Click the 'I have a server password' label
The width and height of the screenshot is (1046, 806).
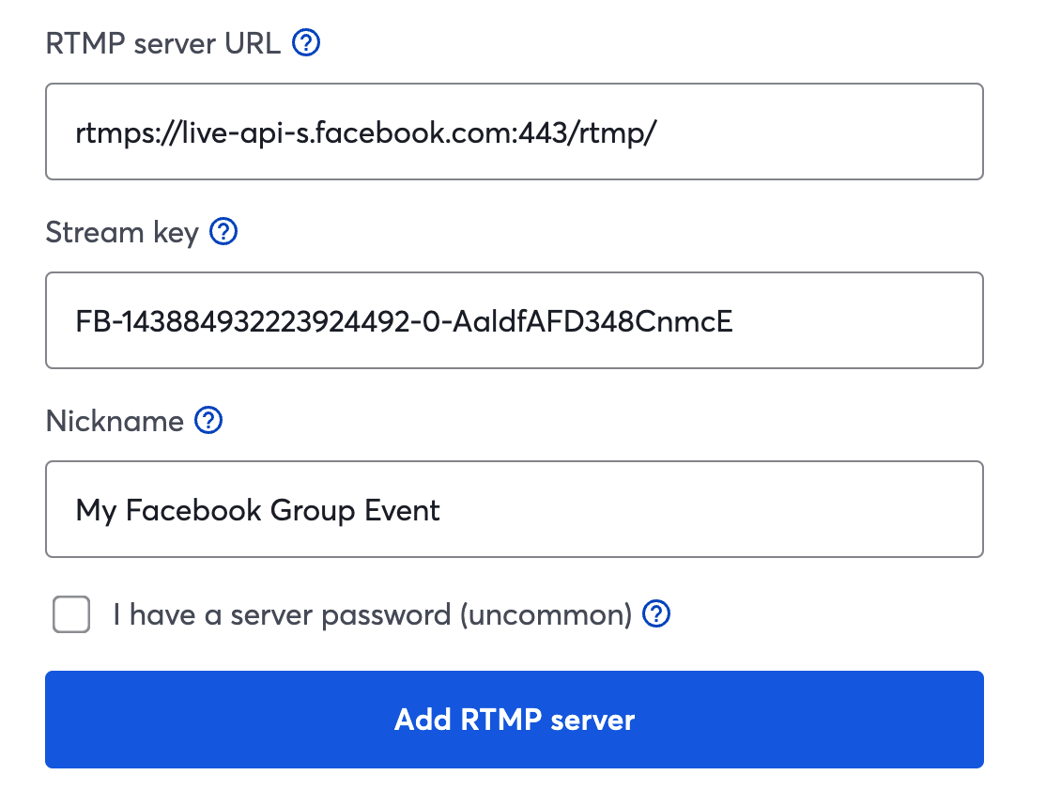282,614
